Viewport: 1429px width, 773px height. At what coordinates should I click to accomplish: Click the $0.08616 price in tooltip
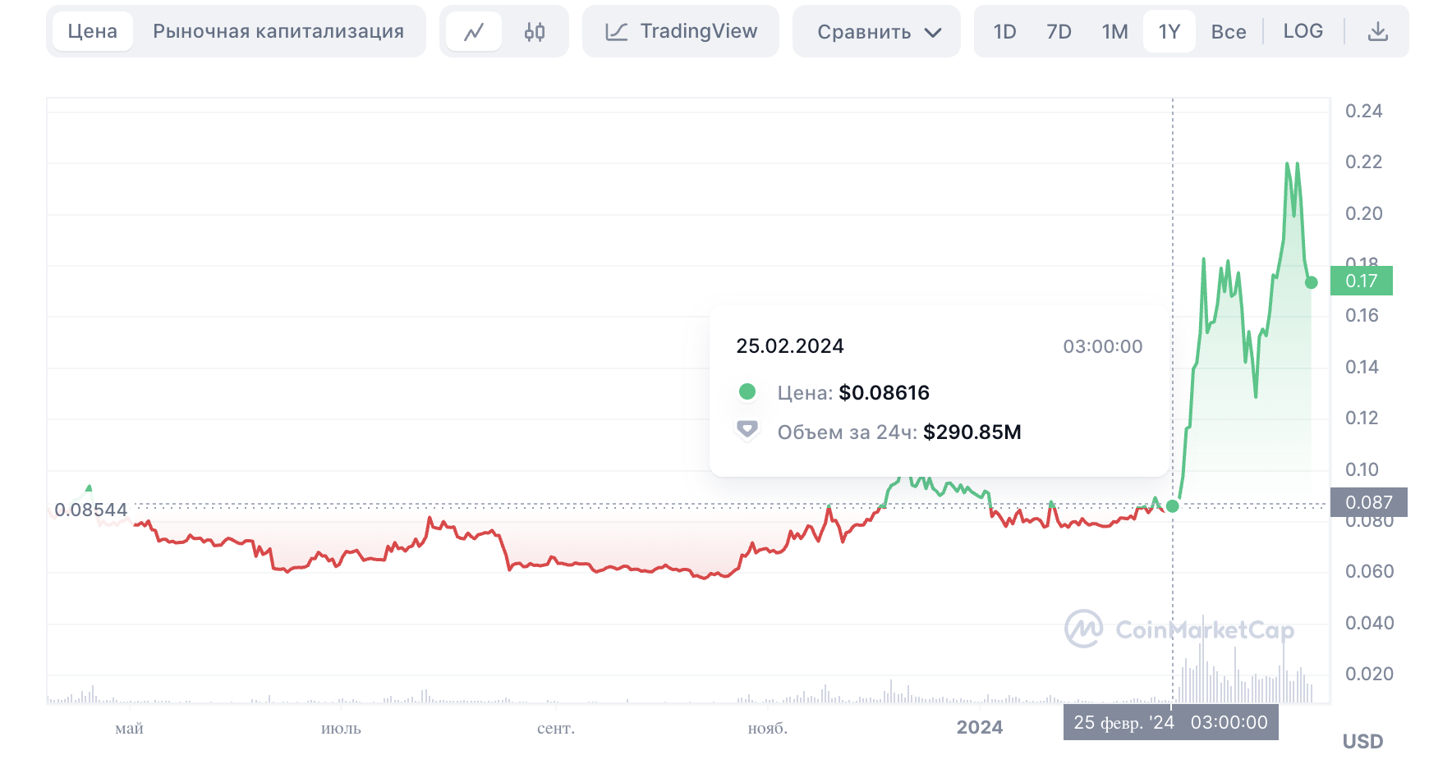pyautogui.click(x=884, y=392)
